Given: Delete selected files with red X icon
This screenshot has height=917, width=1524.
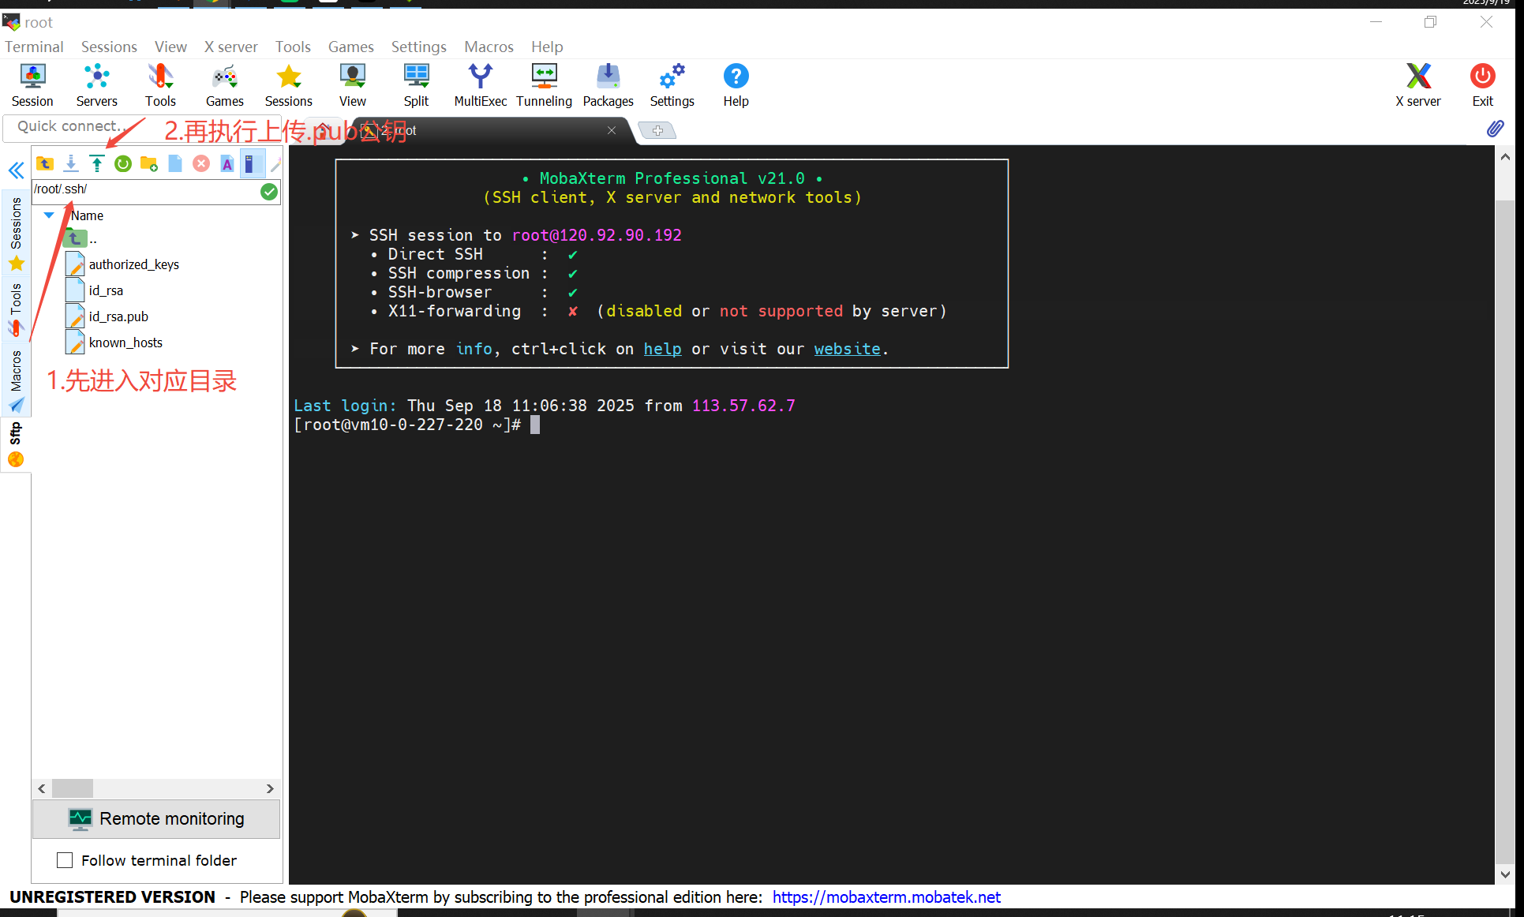Looking at the screenshot, I should click(x=201, y=163).
